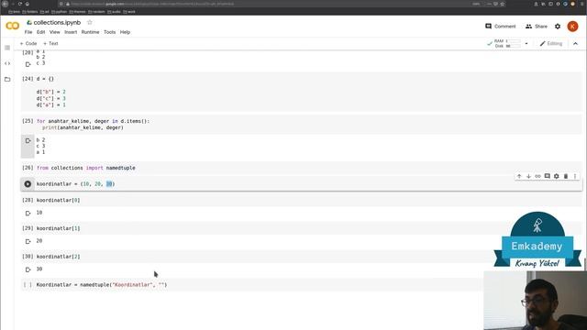Star the collections.ipynb notebook
The height and width of the screenshot is (330, 587).
pos(90,22)
